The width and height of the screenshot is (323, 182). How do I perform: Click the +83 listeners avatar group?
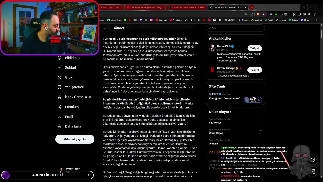tap(253, 100)
